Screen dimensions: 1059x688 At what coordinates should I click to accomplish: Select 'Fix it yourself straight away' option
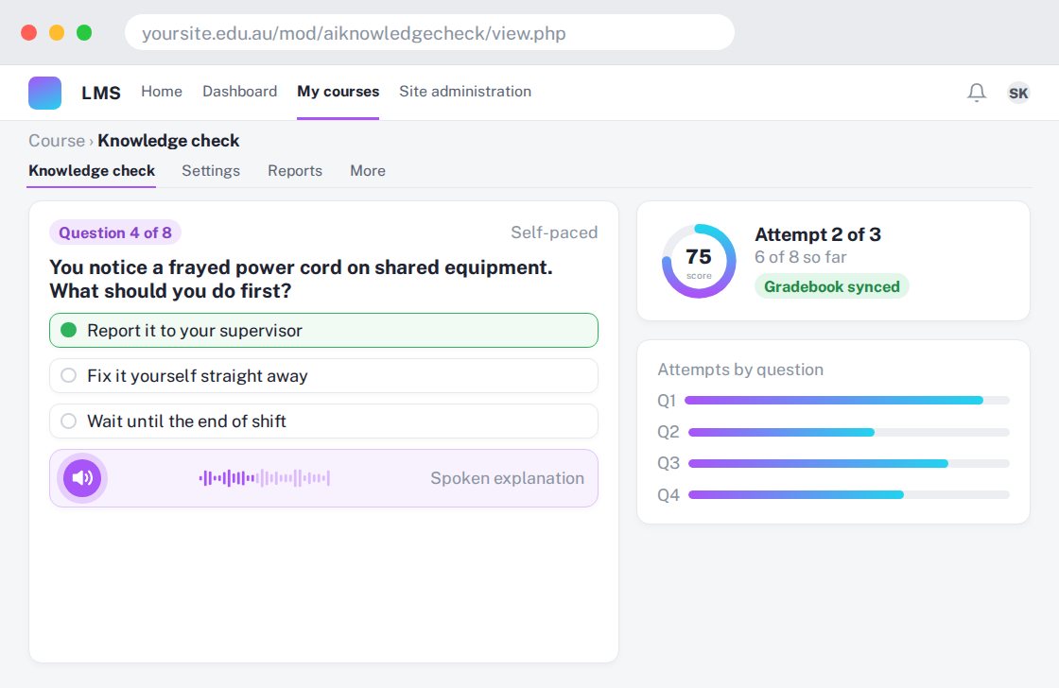pos(323,375)
